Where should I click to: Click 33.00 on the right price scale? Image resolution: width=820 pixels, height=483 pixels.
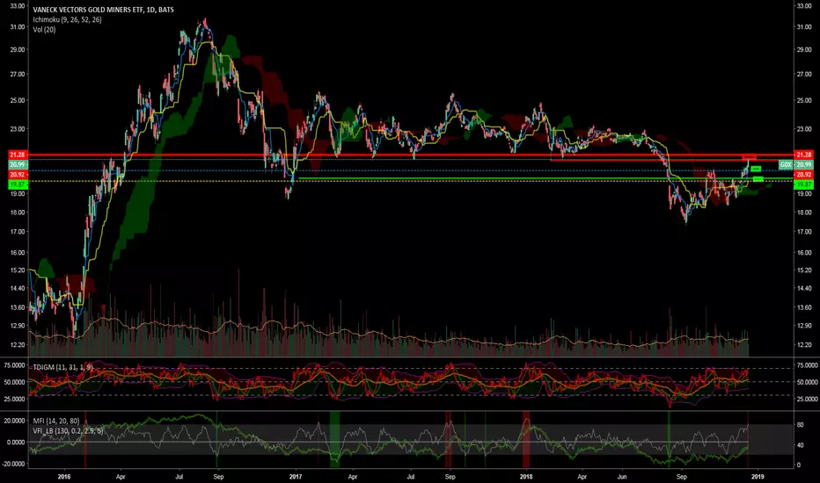click(x=804, y=6)
